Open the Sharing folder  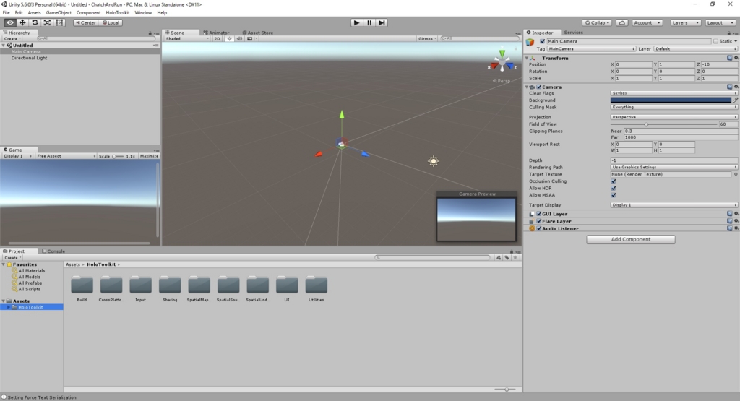tap(170, 289)
